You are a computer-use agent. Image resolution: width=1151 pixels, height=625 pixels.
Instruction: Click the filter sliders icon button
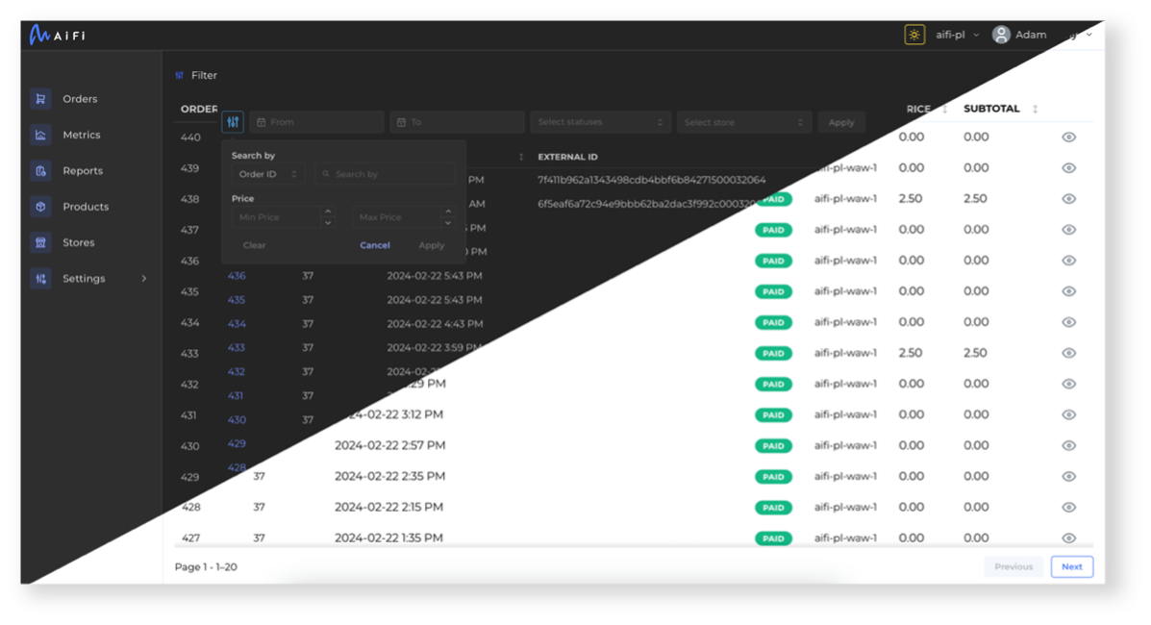click(233, 122)
